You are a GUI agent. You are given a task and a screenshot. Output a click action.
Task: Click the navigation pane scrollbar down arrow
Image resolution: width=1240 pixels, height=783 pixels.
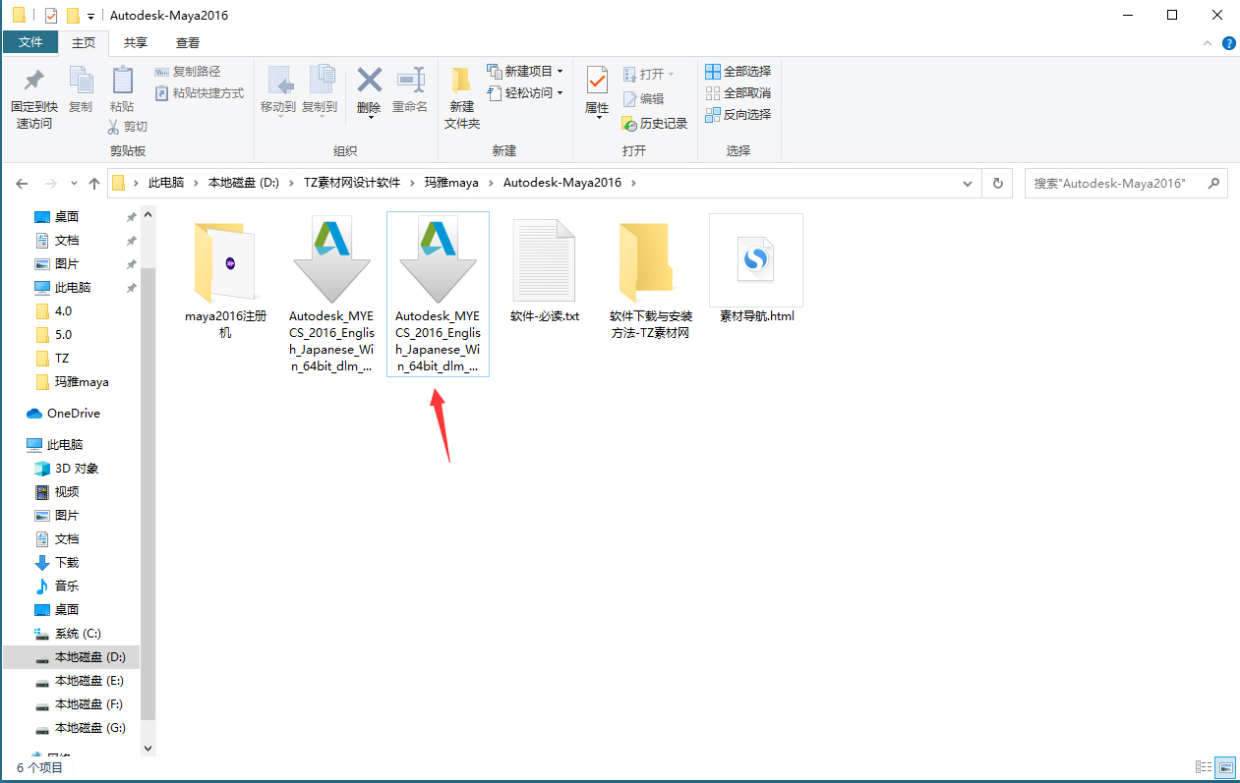pyautogui.click(x=148, y=748)
